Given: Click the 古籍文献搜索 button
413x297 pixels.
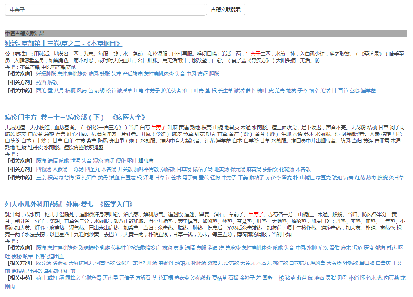Looking at the screenshot, I should pos(225,10).
